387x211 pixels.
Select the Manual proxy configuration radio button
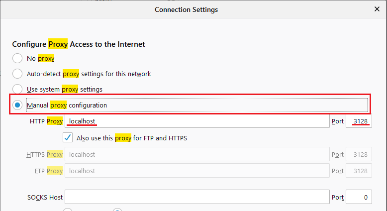point(18,105)
